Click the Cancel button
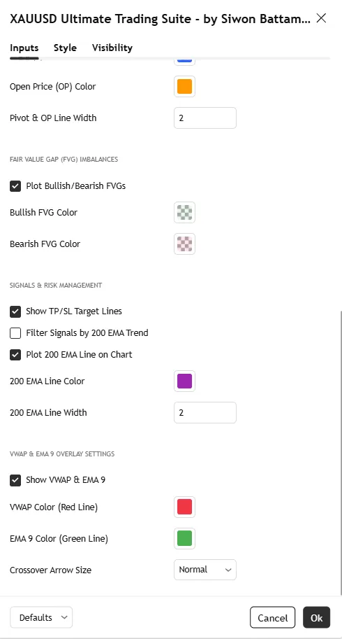 pyautogui.click(x=272, y=618)
